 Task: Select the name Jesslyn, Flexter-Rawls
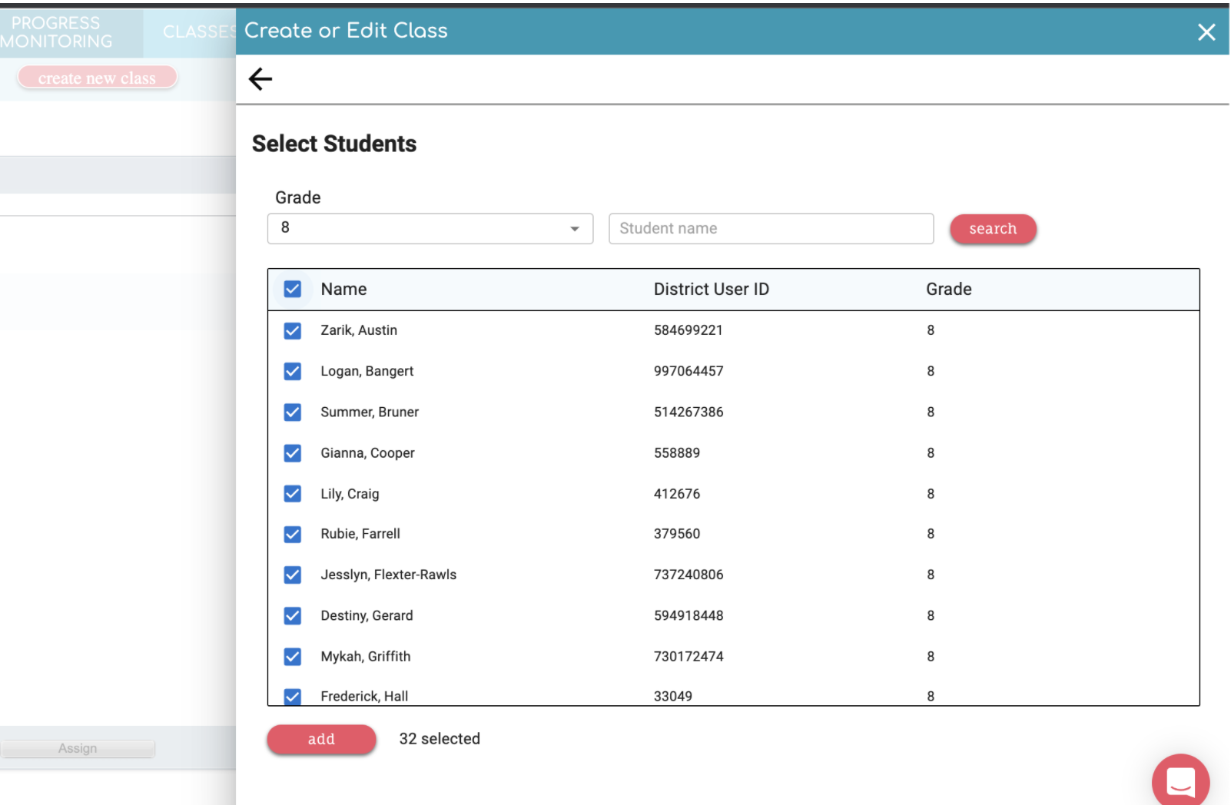[388, 575]
